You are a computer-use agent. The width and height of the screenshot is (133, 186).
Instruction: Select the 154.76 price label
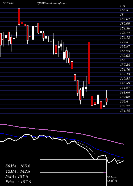point(125,70)
